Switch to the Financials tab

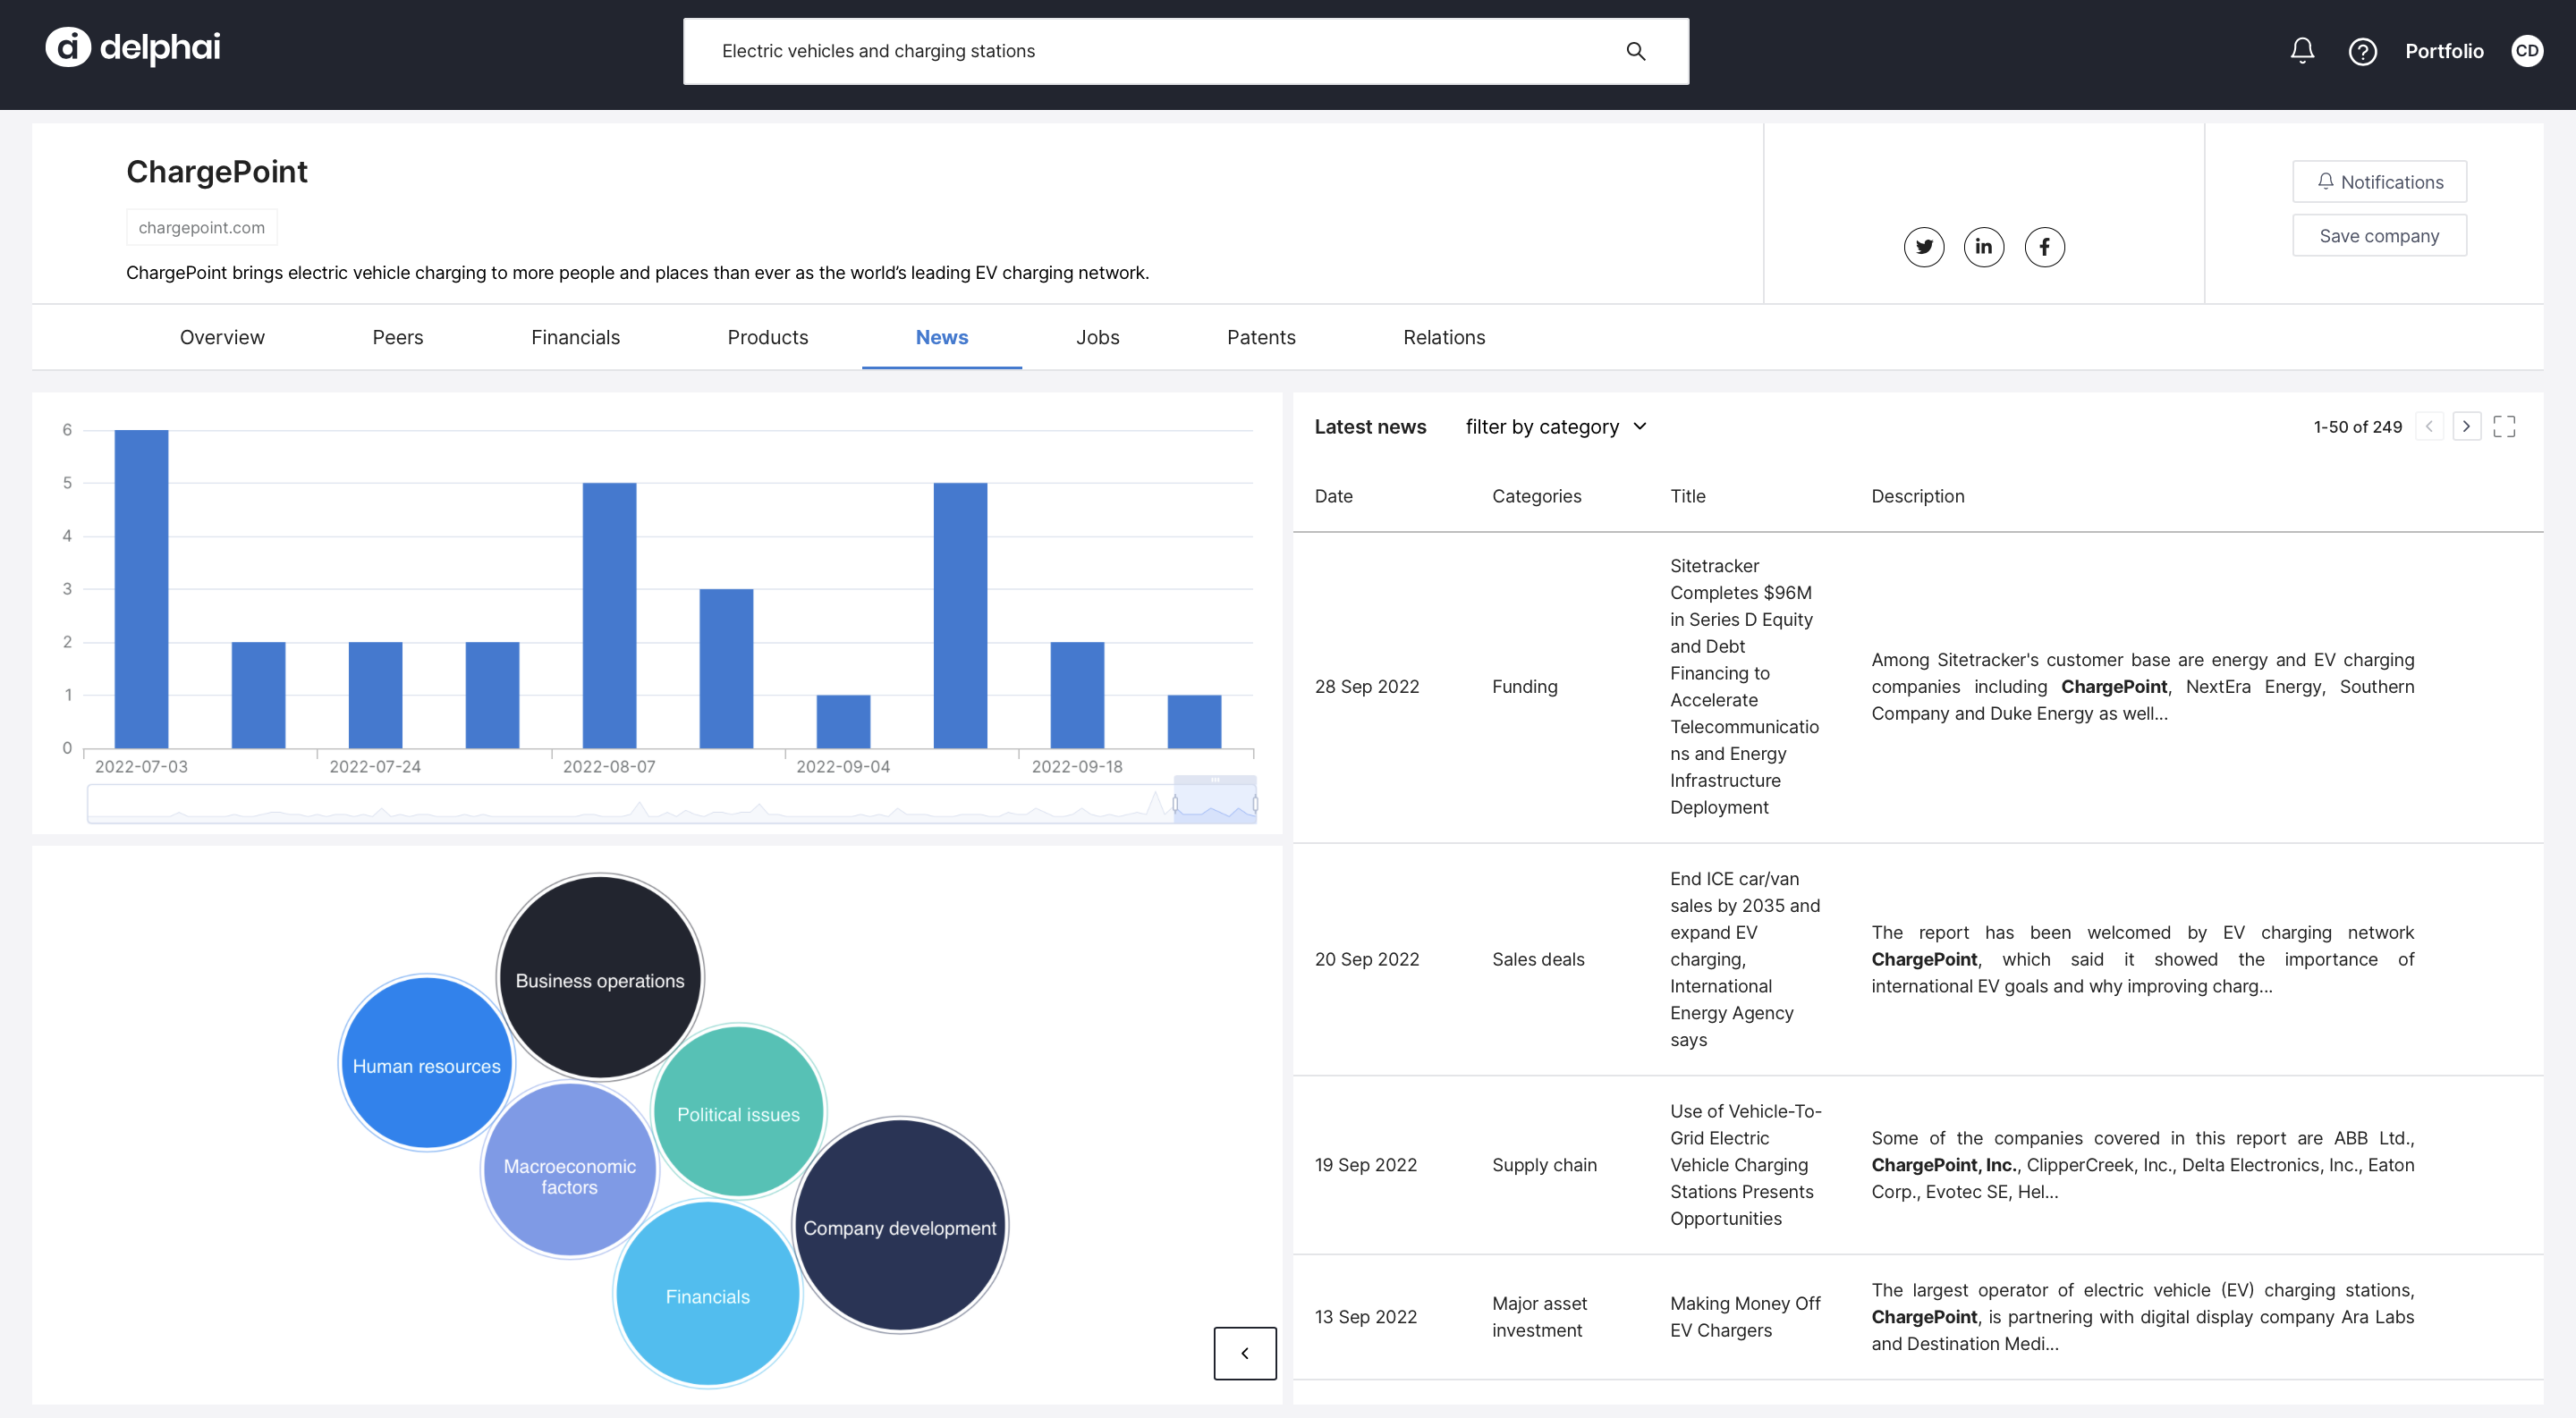(575, 338)
